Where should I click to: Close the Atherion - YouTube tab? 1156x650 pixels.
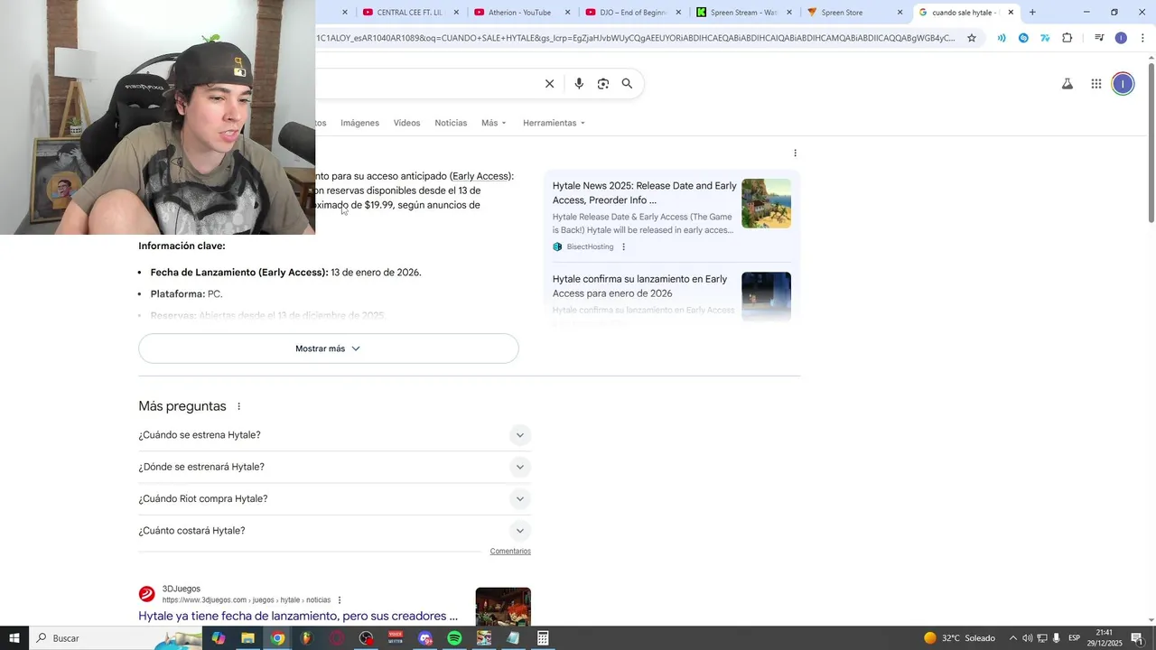567,13
